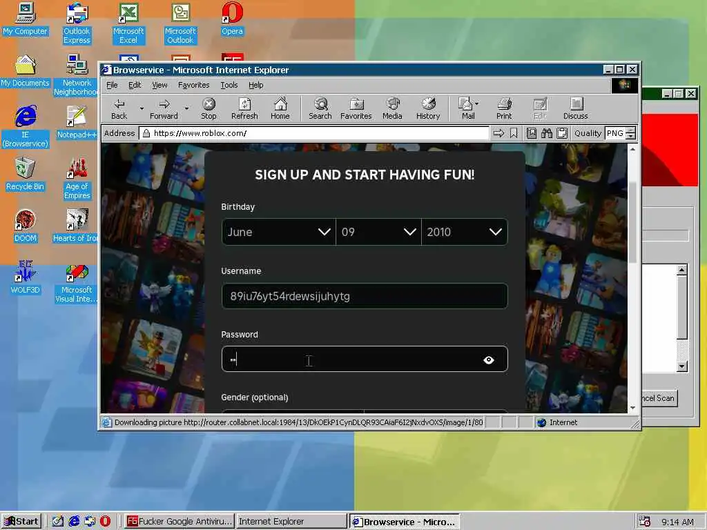The height and width of the screenshot is (530, 707).
Task: Select Outlook Express desktop icon
Action: click(77, 23)
